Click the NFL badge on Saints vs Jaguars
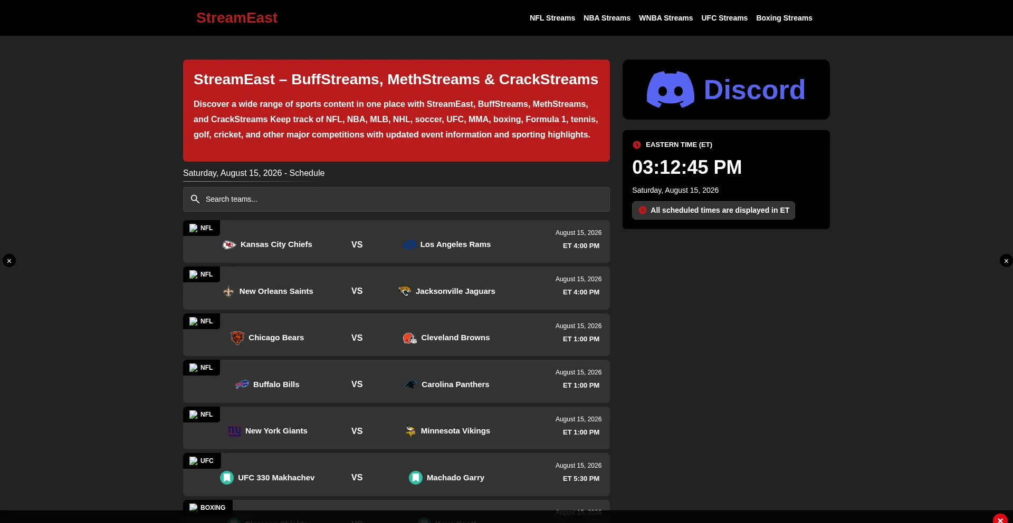Screen dimensions: 1013x523 pos(202,274)
